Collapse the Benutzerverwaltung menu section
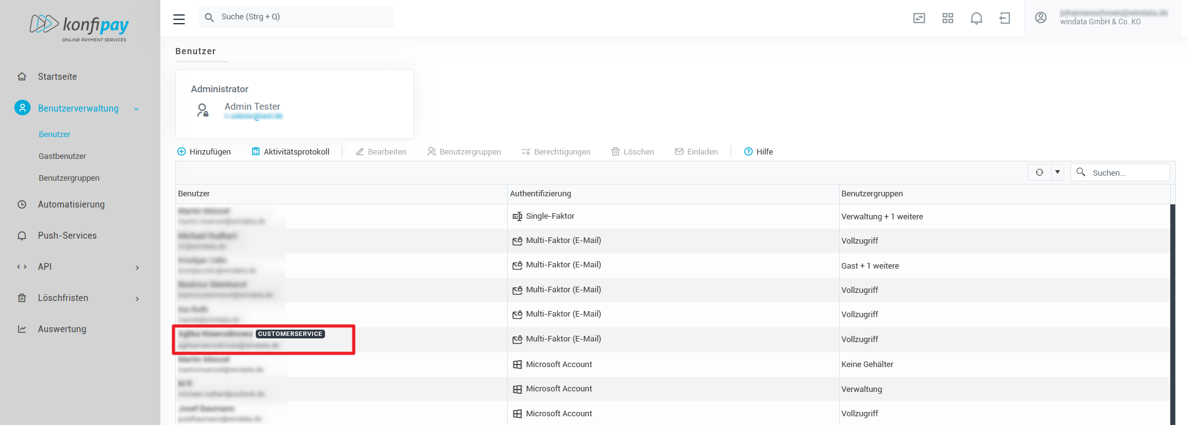This screenshot has width=1189, height=425. click(136, 109)
